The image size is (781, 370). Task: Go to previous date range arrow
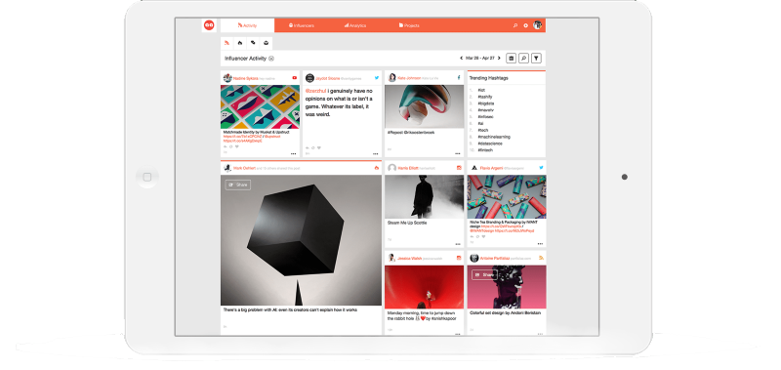click(x=461, y=59)
